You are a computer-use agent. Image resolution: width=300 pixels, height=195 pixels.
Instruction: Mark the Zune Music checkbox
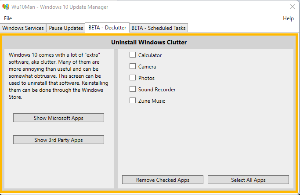point(133,101)
